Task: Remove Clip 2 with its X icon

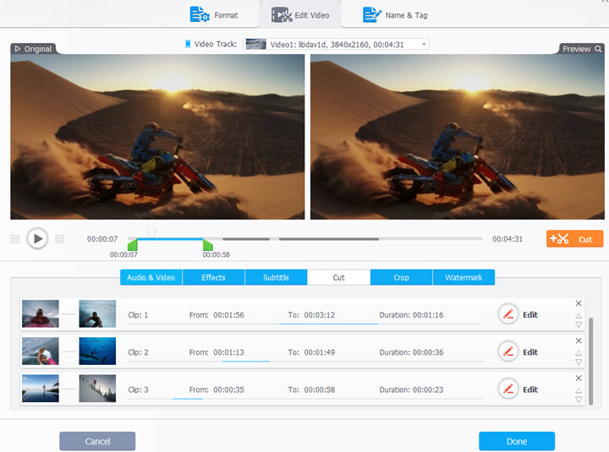Action: point(579,340)
